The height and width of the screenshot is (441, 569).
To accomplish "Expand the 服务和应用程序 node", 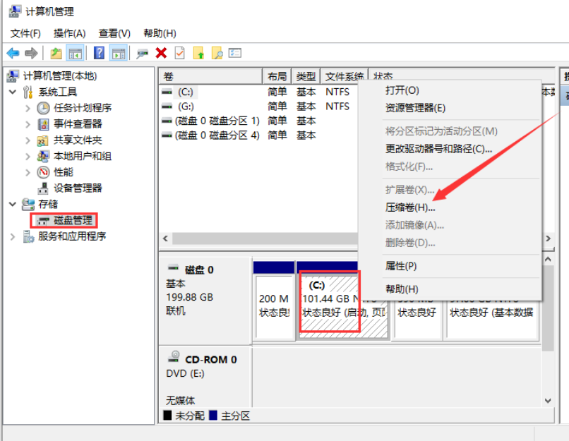I will 13,236.
